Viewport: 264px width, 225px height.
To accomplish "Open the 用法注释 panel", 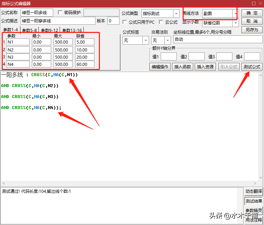I will [254, 220].
